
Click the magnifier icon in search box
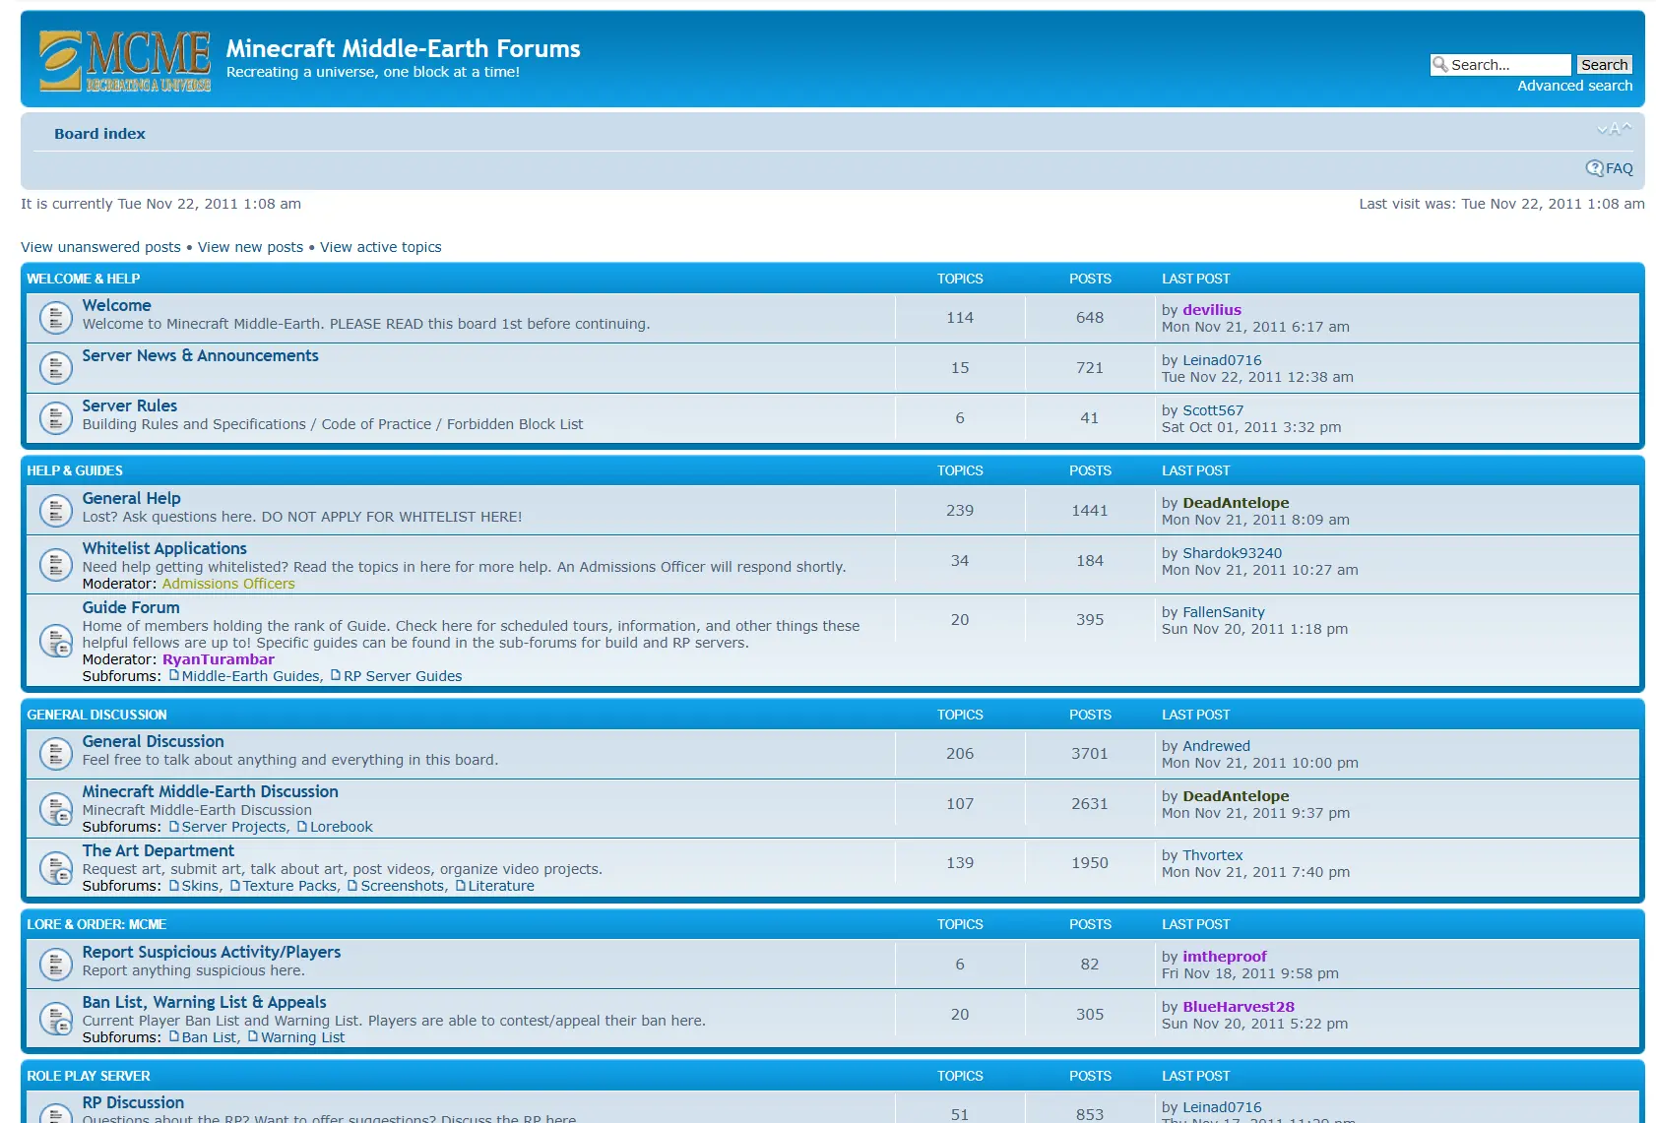point(1440,64)
